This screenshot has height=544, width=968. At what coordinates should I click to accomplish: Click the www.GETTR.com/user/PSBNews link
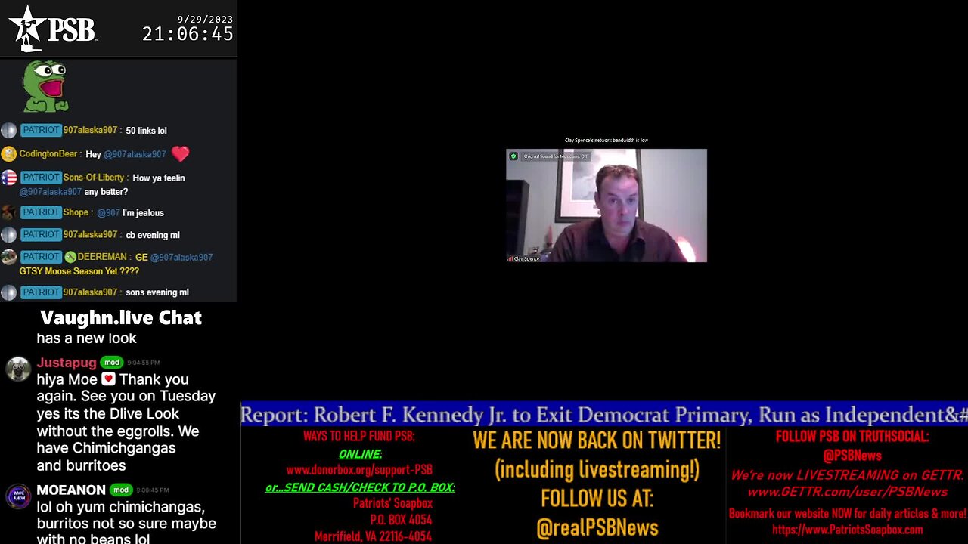(847, 492)
